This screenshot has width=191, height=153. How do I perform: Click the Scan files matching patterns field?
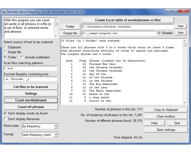pyautogui.click(x=30, y=68)
